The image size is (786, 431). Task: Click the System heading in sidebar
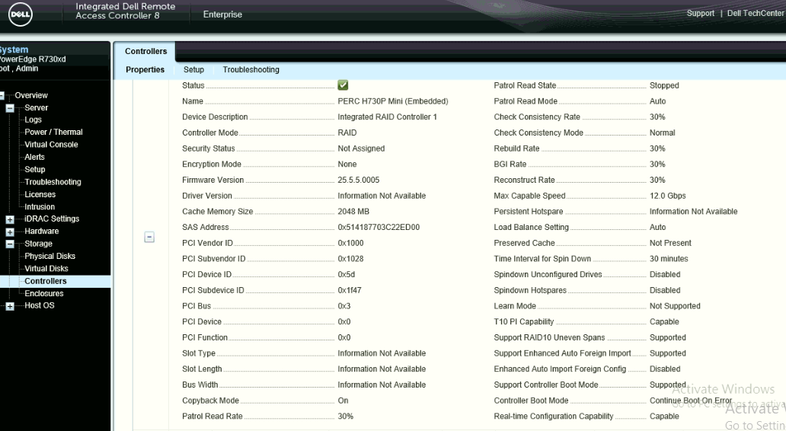pos(14,49)
